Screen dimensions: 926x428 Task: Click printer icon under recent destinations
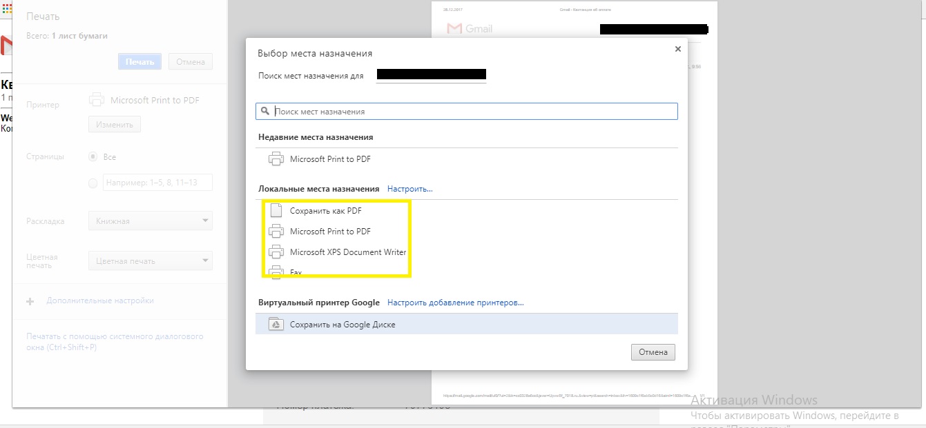[276, 159]
